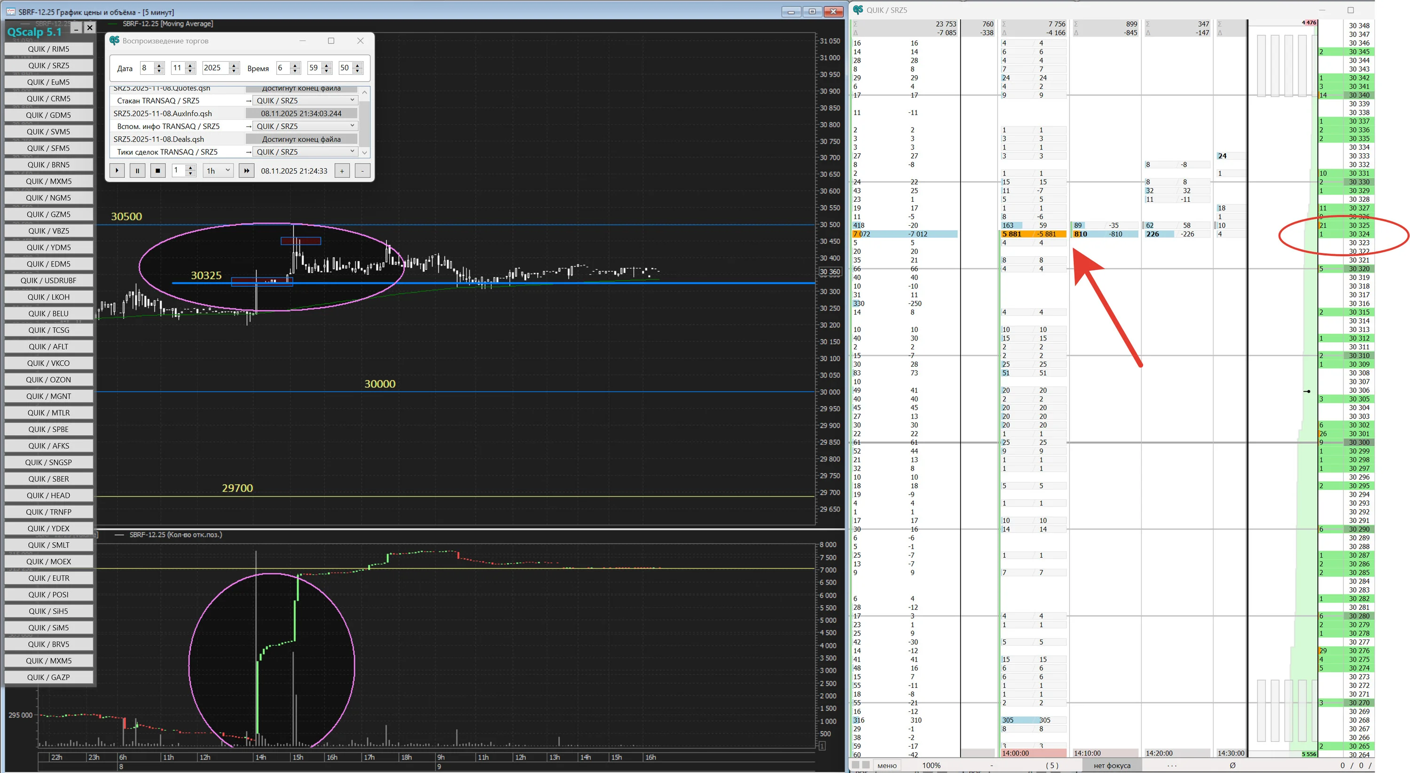
Task: Click the нет фокуса status bar entry
Action: point(1112,765)
